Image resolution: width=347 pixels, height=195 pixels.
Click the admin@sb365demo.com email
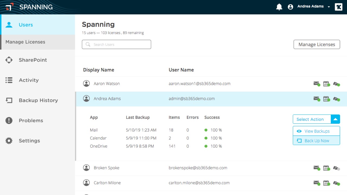pos(192,99)
